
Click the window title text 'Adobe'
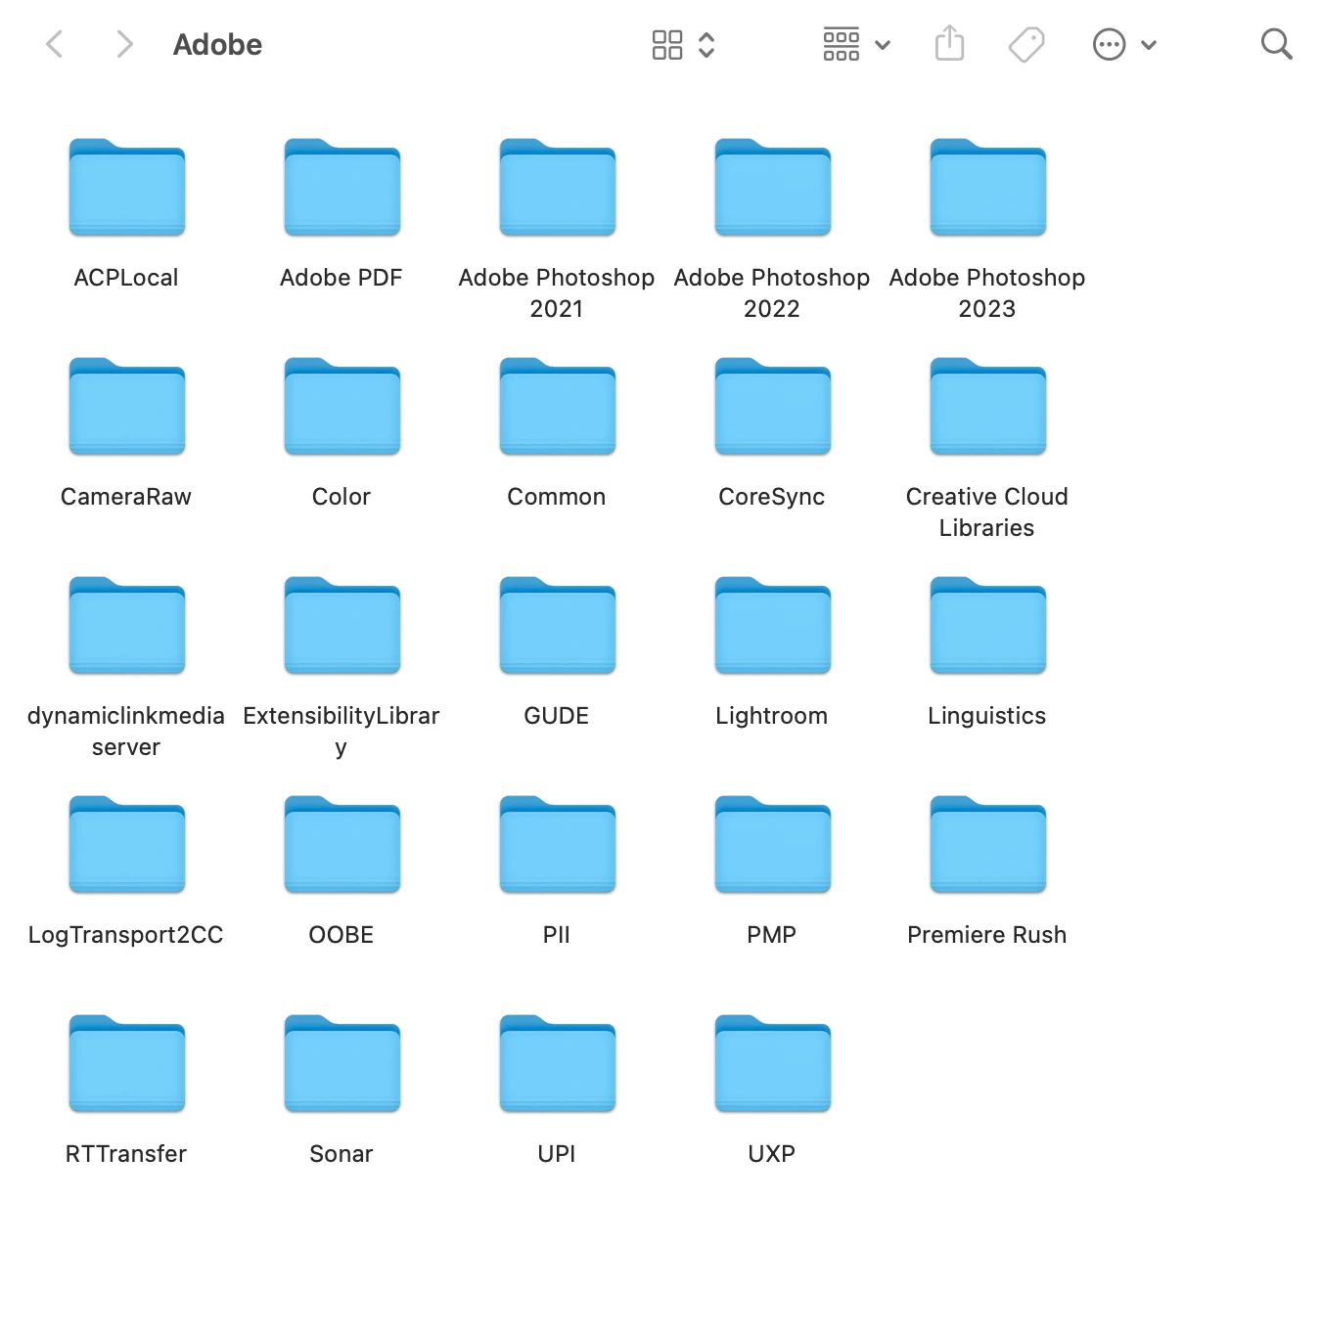coord(217,44)
